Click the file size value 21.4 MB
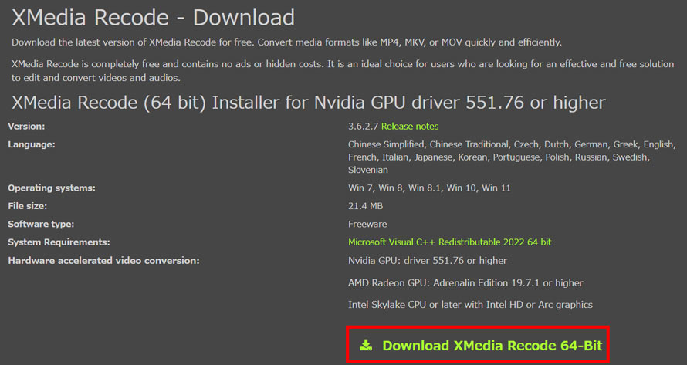 [365, 206]
